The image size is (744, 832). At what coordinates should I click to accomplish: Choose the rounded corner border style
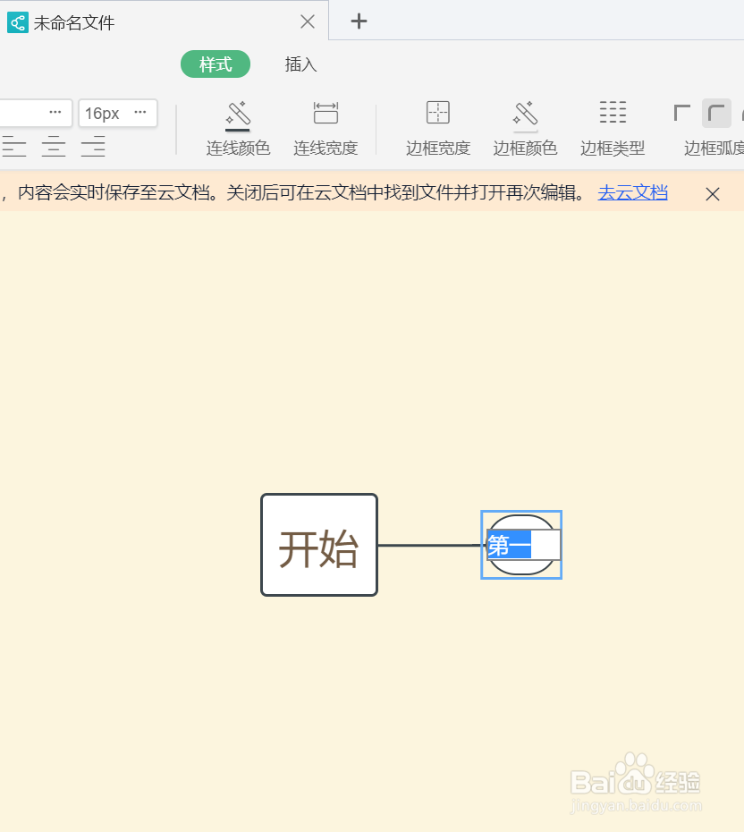(716, 113)
